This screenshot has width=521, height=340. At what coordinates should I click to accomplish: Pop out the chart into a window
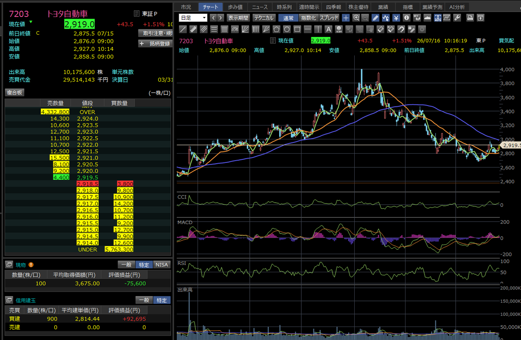tap(480, 18)
